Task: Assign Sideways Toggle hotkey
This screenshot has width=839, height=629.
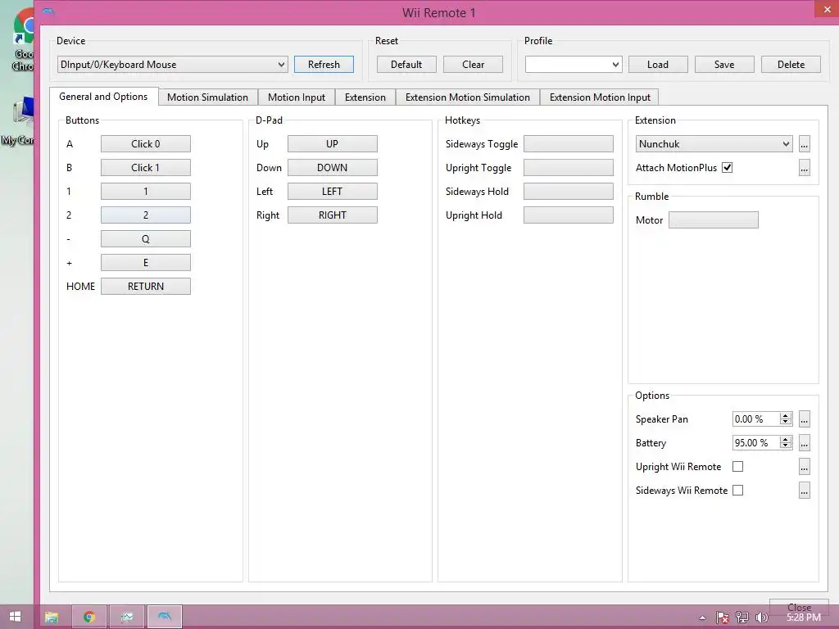Action: (x=569, y=144)
